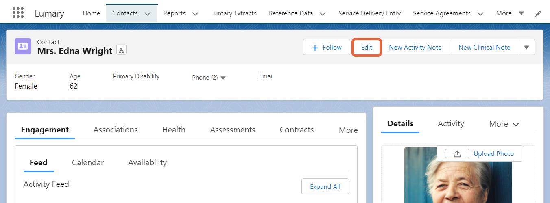Click the Primary Disability label
The height and width of the screenshot is (203, 550).
(136, 76)
